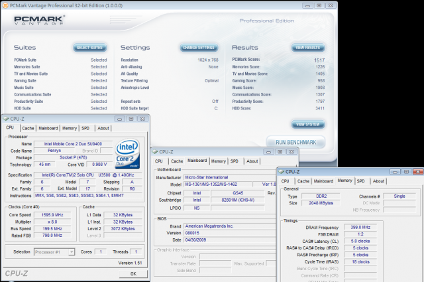Click the Code Name field Penryn
424x282 pixels.
(54, 151)
